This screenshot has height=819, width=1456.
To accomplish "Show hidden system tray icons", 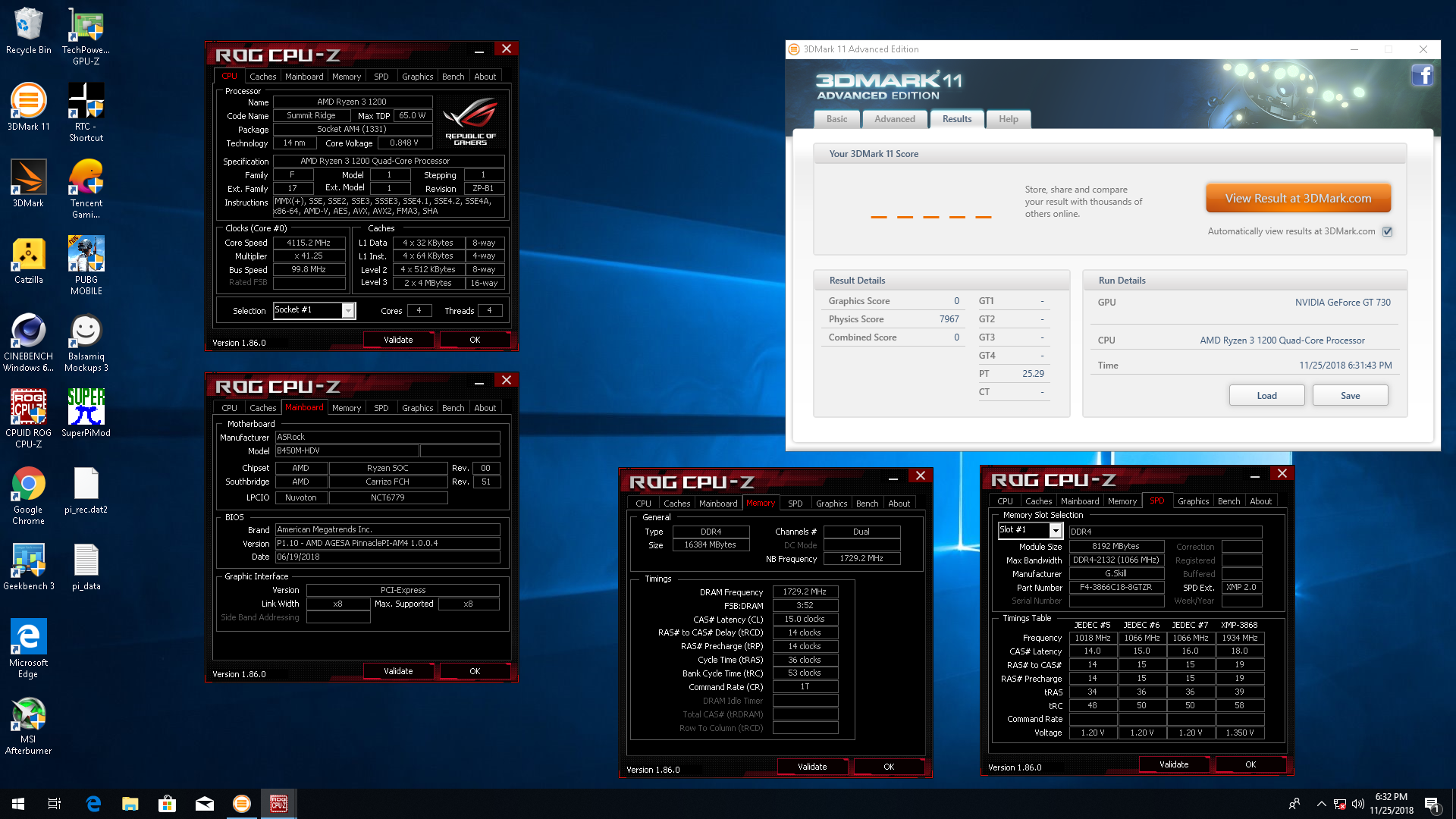I will click(1321, 804).
